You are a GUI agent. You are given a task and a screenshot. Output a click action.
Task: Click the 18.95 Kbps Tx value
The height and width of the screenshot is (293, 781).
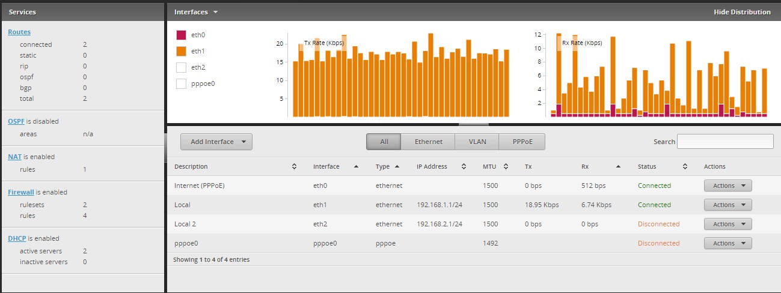click(542, 205)
